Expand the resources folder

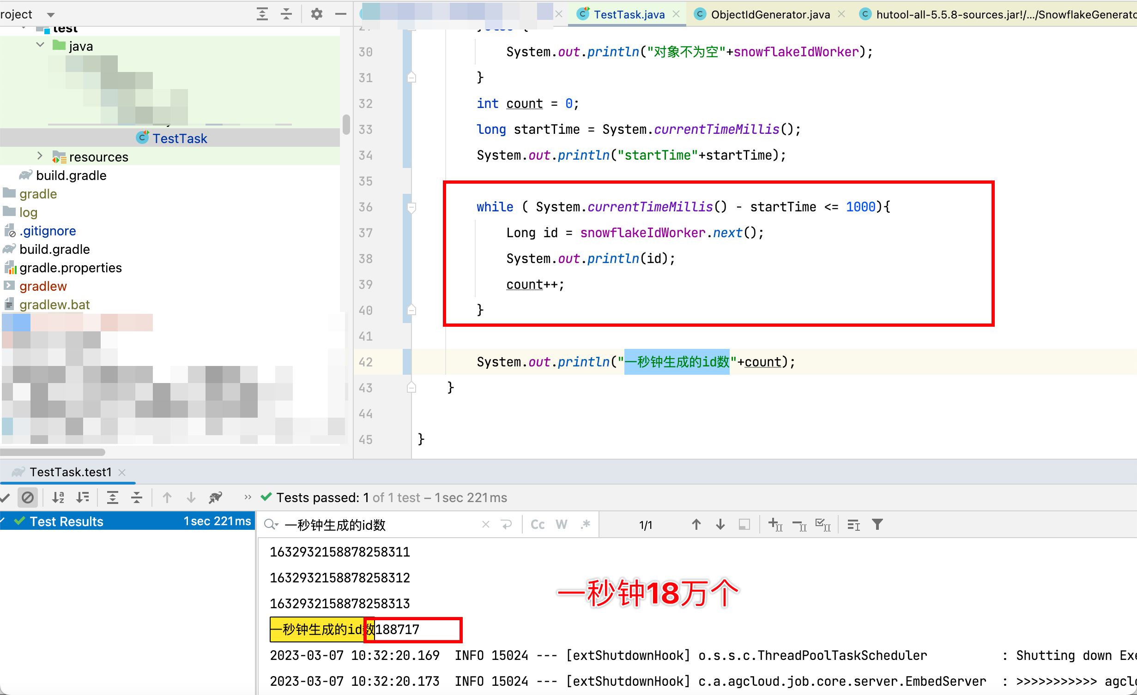pos(40,156)
